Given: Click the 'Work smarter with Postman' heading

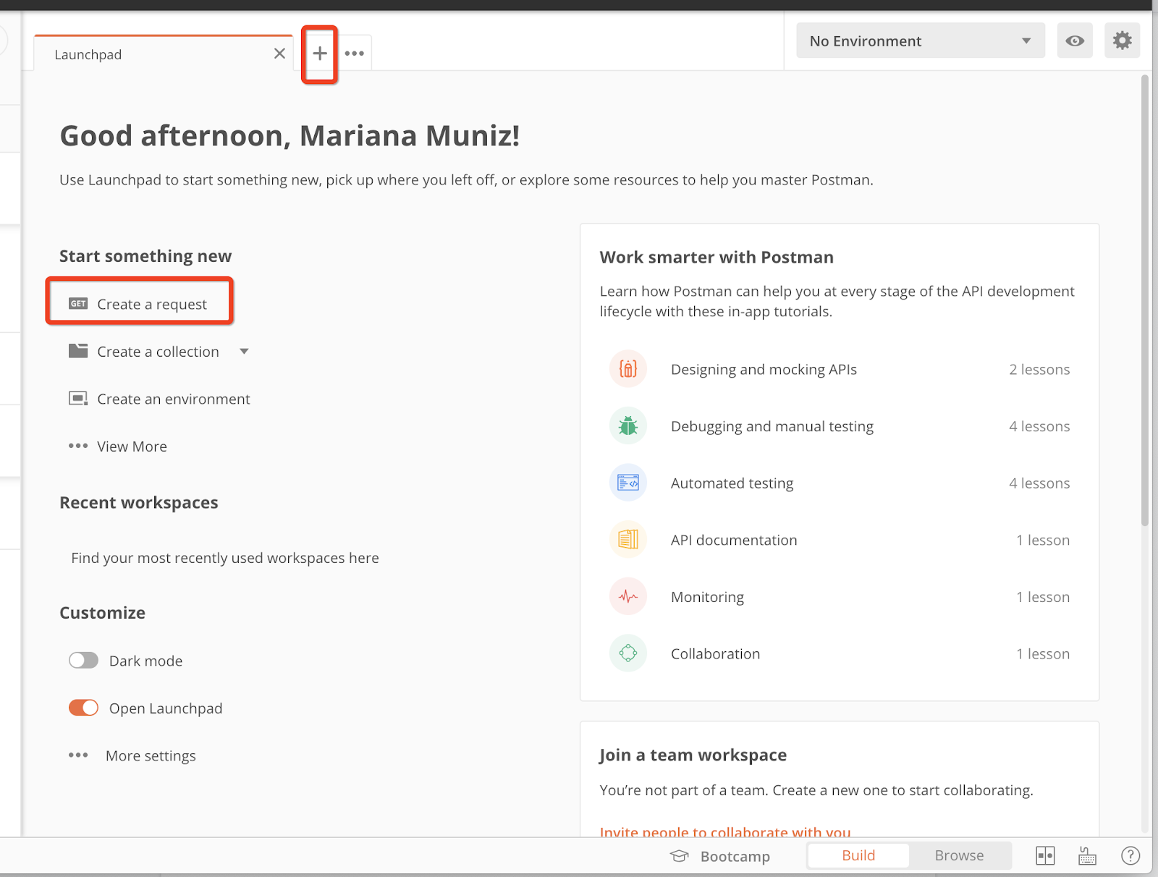Looking at the screenshot, I should (717, 257).
